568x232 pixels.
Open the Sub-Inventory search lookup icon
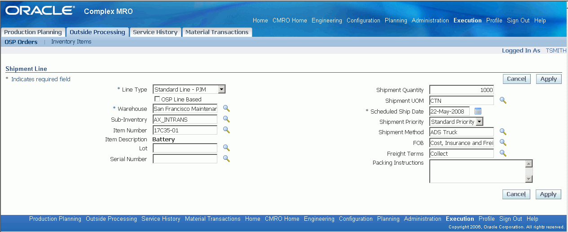coord(227,119)
